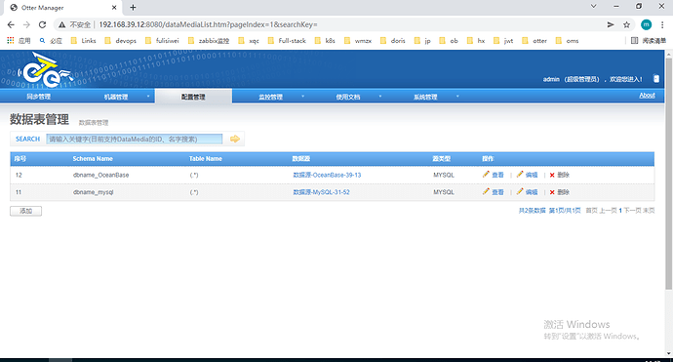Open the About link in the navigation bar
673x362 pixels.
pos(647,96)
